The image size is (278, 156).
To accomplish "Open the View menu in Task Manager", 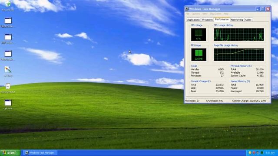I will point(205,14).
